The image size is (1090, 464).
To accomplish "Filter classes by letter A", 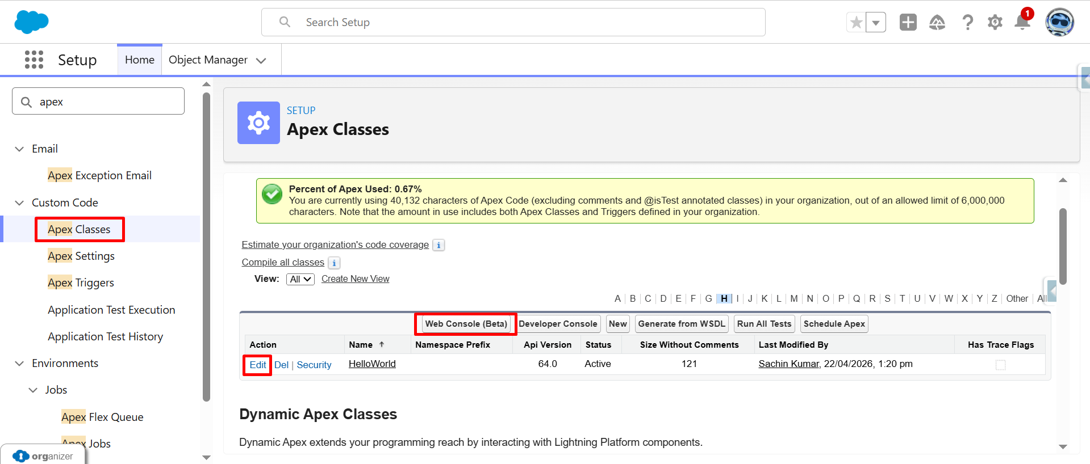I will click(x=617, y=298).
